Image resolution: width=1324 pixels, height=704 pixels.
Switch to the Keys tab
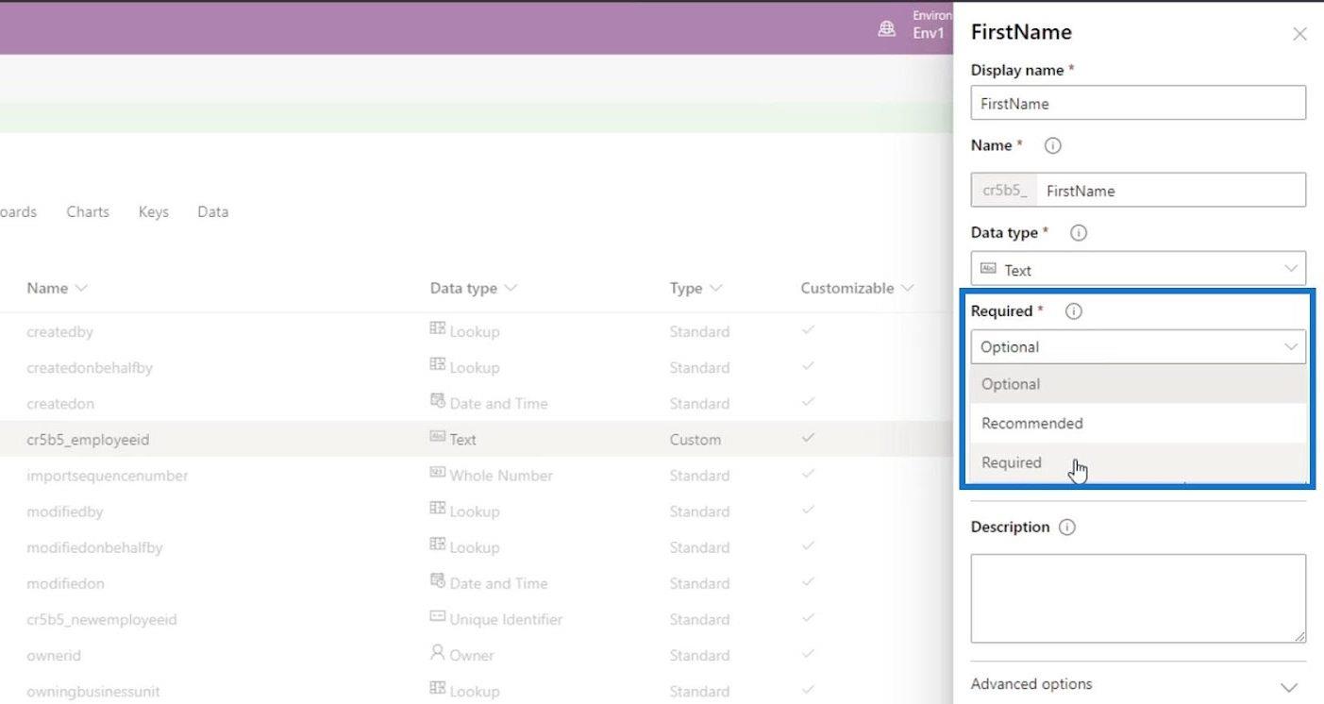tap(153, 211)
